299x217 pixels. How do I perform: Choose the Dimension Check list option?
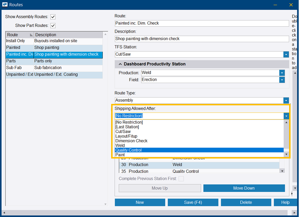(131, 141)
